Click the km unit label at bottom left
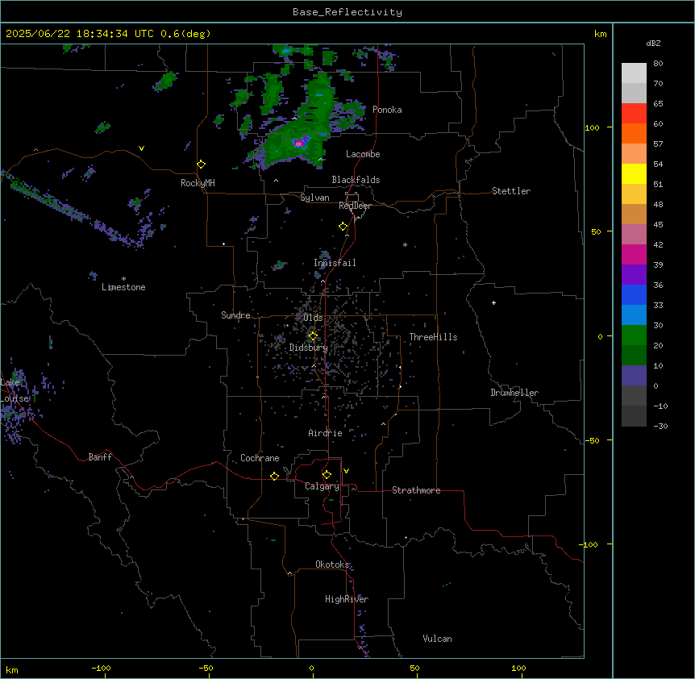Image resolution: width=695 pixels, height=679 pixels. pos(12,670)
